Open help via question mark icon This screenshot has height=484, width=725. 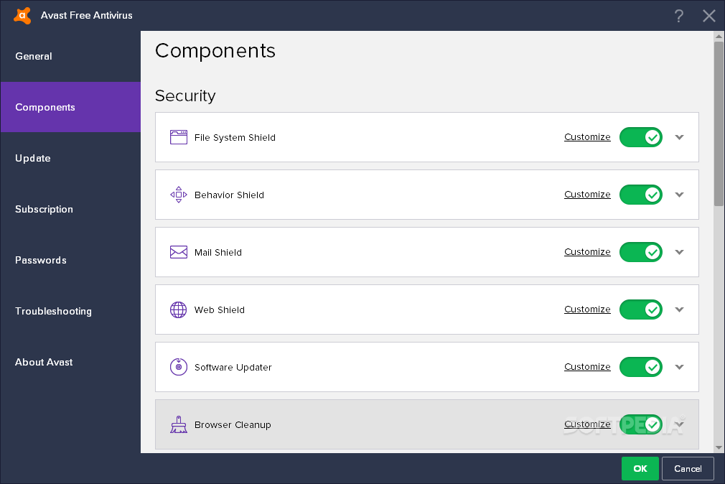(x=678, y=16)
